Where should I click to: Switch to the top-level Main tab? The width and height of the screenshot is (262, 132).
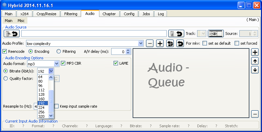coord(8,14)
